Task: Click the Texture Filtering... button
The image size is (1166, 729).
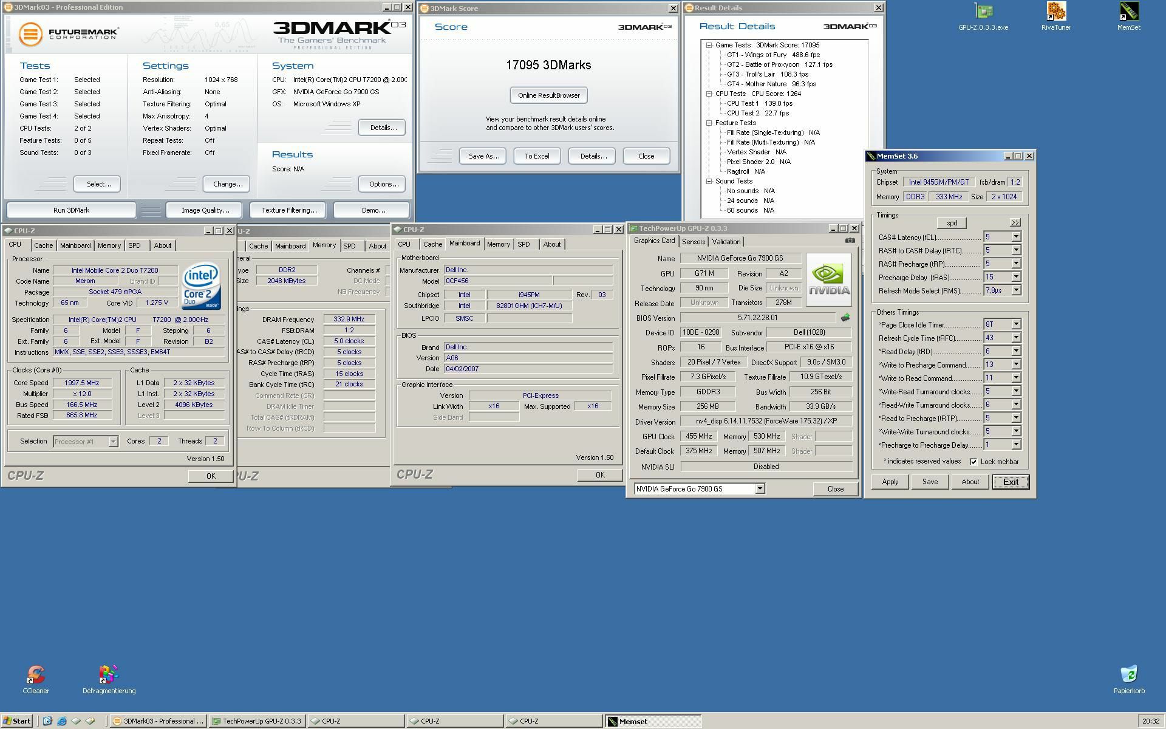Action: point(289,210)
